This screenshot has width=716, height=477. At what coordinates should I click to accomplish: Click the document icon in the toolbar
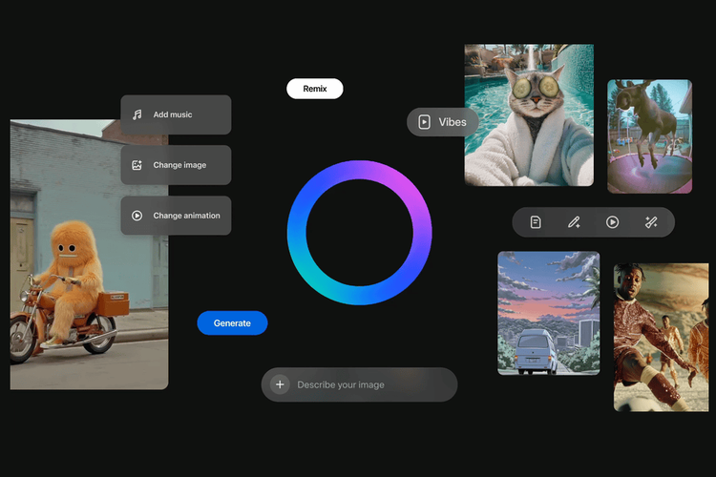536,222
